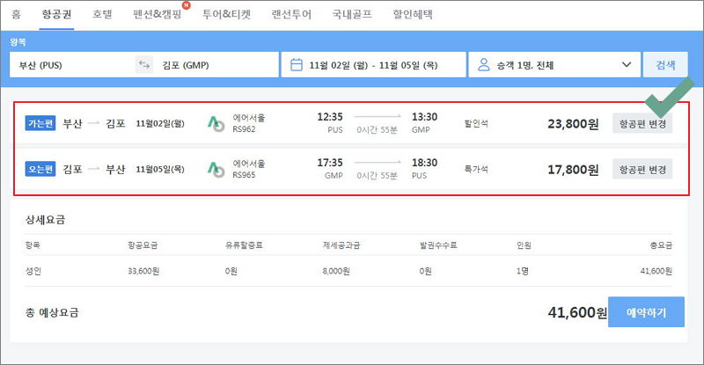Open the 홈 tab
Image resolution: width=704 pixels, height=365 pixels.
point(16,14)
